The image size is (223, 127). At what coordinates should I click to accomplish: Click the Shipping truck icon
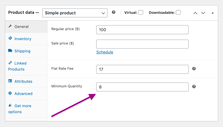click(10, 51)
